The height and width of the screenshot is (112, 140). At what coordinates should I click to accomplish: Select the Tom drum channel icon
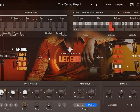tap(25, 92)
